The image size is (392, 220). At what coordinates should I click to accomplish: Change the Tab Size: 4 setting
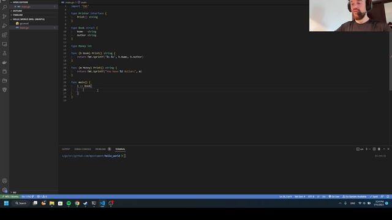coord(300,197)
